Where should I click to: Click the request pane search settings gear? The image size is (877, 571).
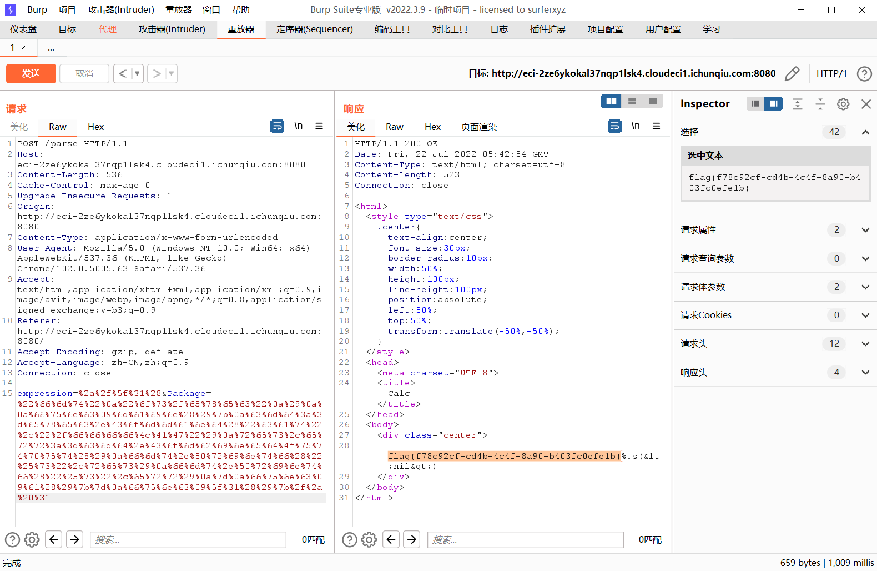point(32,539)
